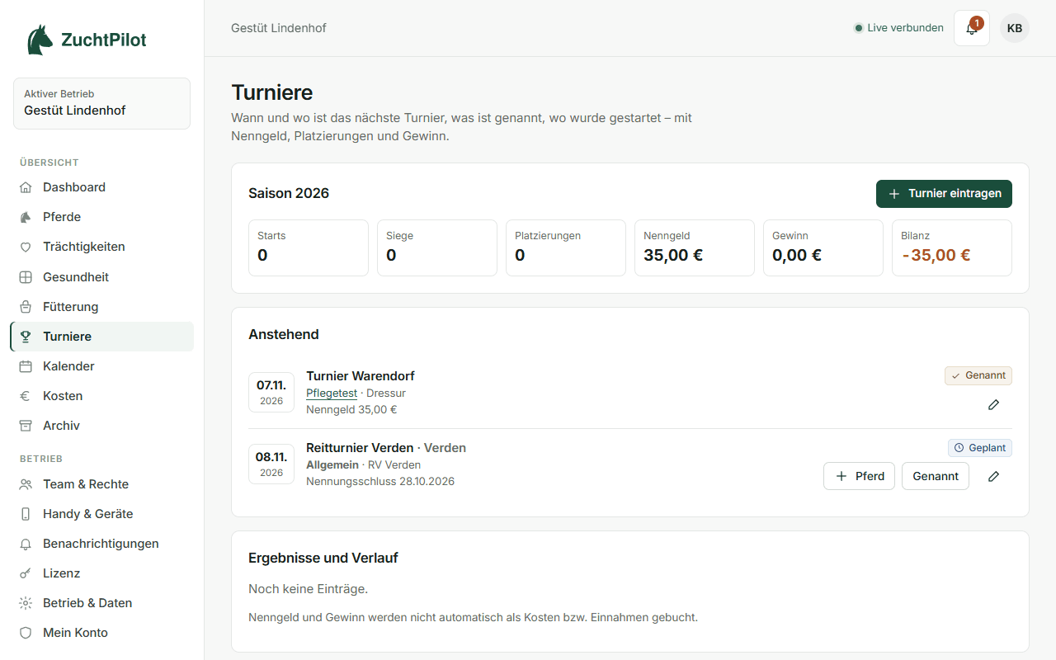1056x660 pixels.
Task: Click the Live verbunden status indicator
Action: click(898, 28)
